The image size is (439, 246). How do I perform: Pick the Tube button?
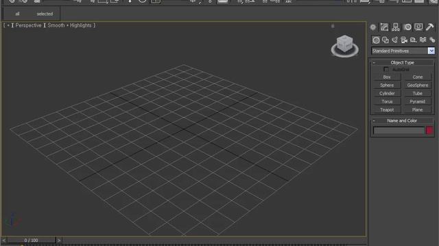[417, 94]
